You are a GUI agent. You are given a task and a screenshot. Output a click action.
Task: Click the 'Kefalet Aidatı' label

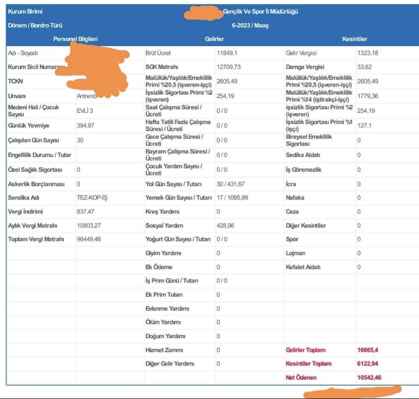click(x=303, y=267)
